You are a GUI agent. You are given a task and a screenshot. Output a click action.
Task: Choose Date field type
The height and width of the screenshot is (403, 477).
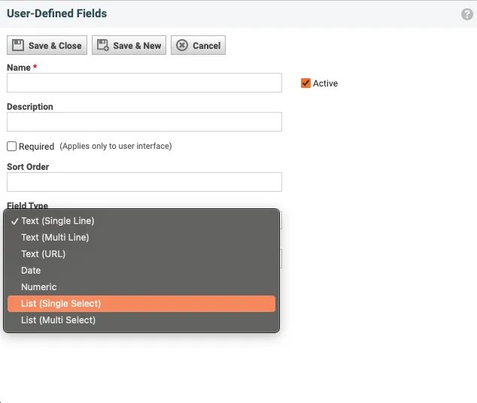point(141,271)
